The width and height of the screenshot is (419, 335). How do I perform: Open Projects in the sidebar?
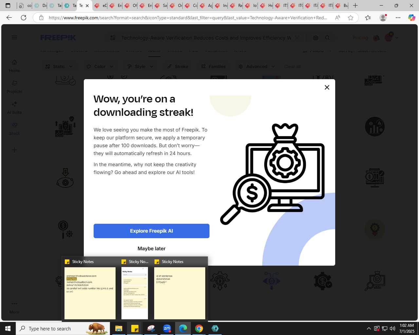click(14, 87)
